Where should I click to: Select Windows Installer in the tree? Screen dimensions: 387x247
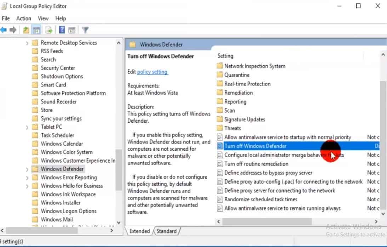click(61, 203)
